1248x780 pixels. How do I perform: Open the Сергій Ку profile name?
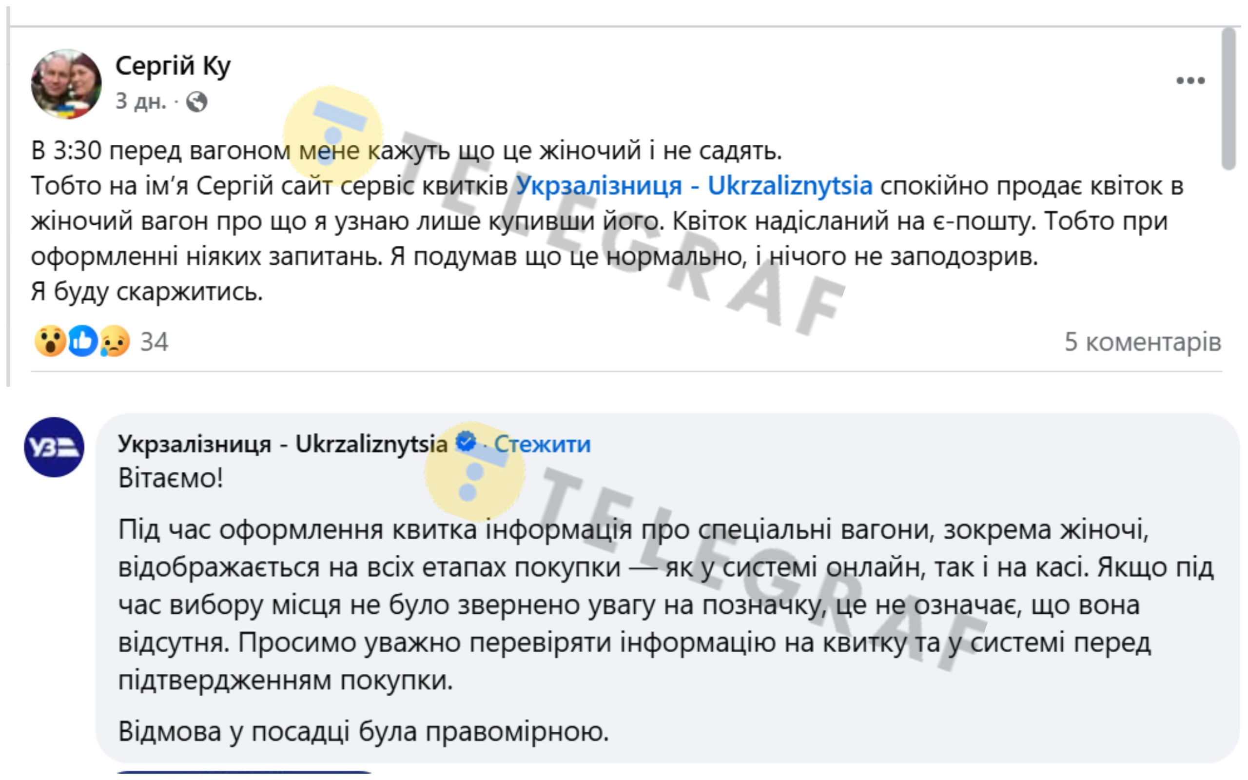click(x=173, y=66)
